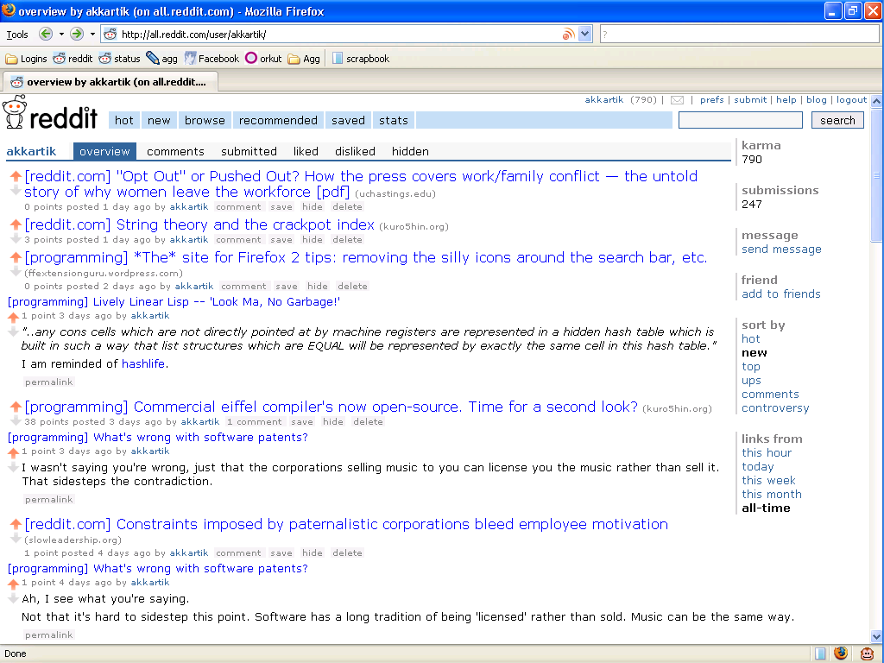Open the scrapbook bookmark
The image size is (884, 663).
pyautogui.click(x=360, y=59)
